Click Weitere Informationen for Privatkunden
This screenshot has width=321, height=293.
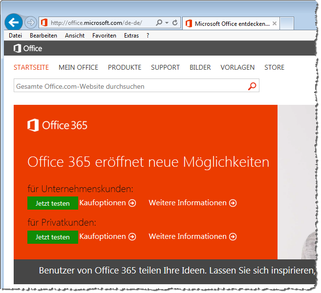click(193, 236)
